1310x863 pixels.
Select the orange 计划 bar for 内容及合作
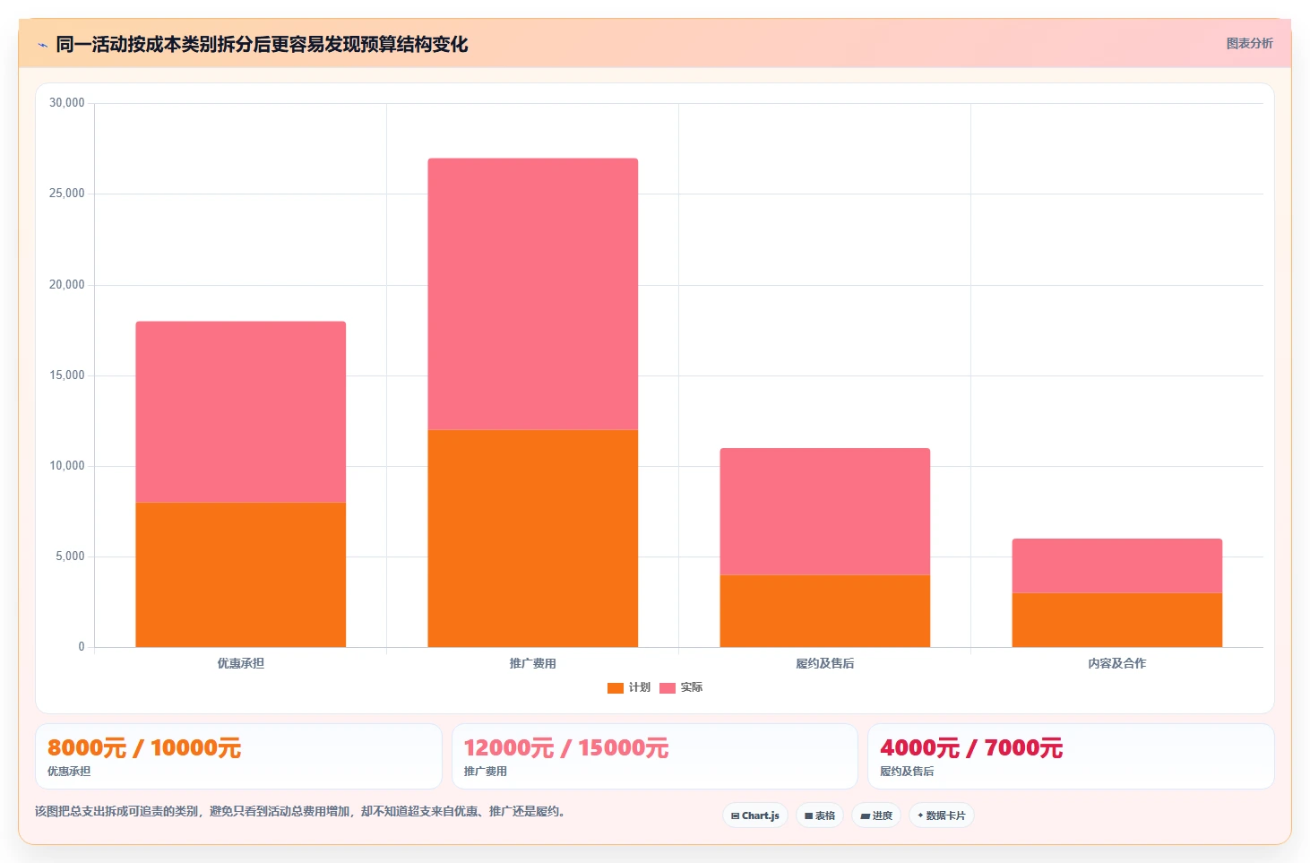[x=1117, y=620]
